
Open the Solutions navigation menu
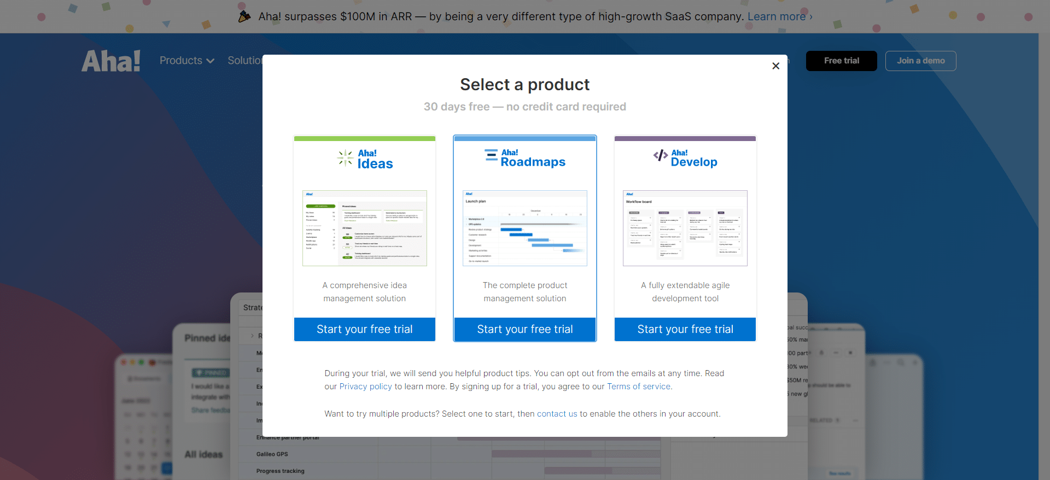(x=245, y=61)
